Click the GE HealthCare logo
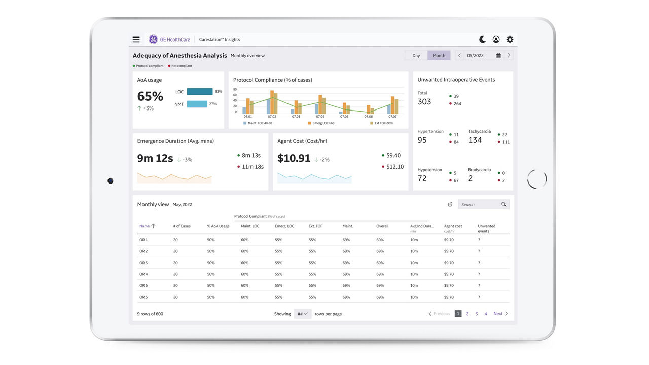 point(153,40)
